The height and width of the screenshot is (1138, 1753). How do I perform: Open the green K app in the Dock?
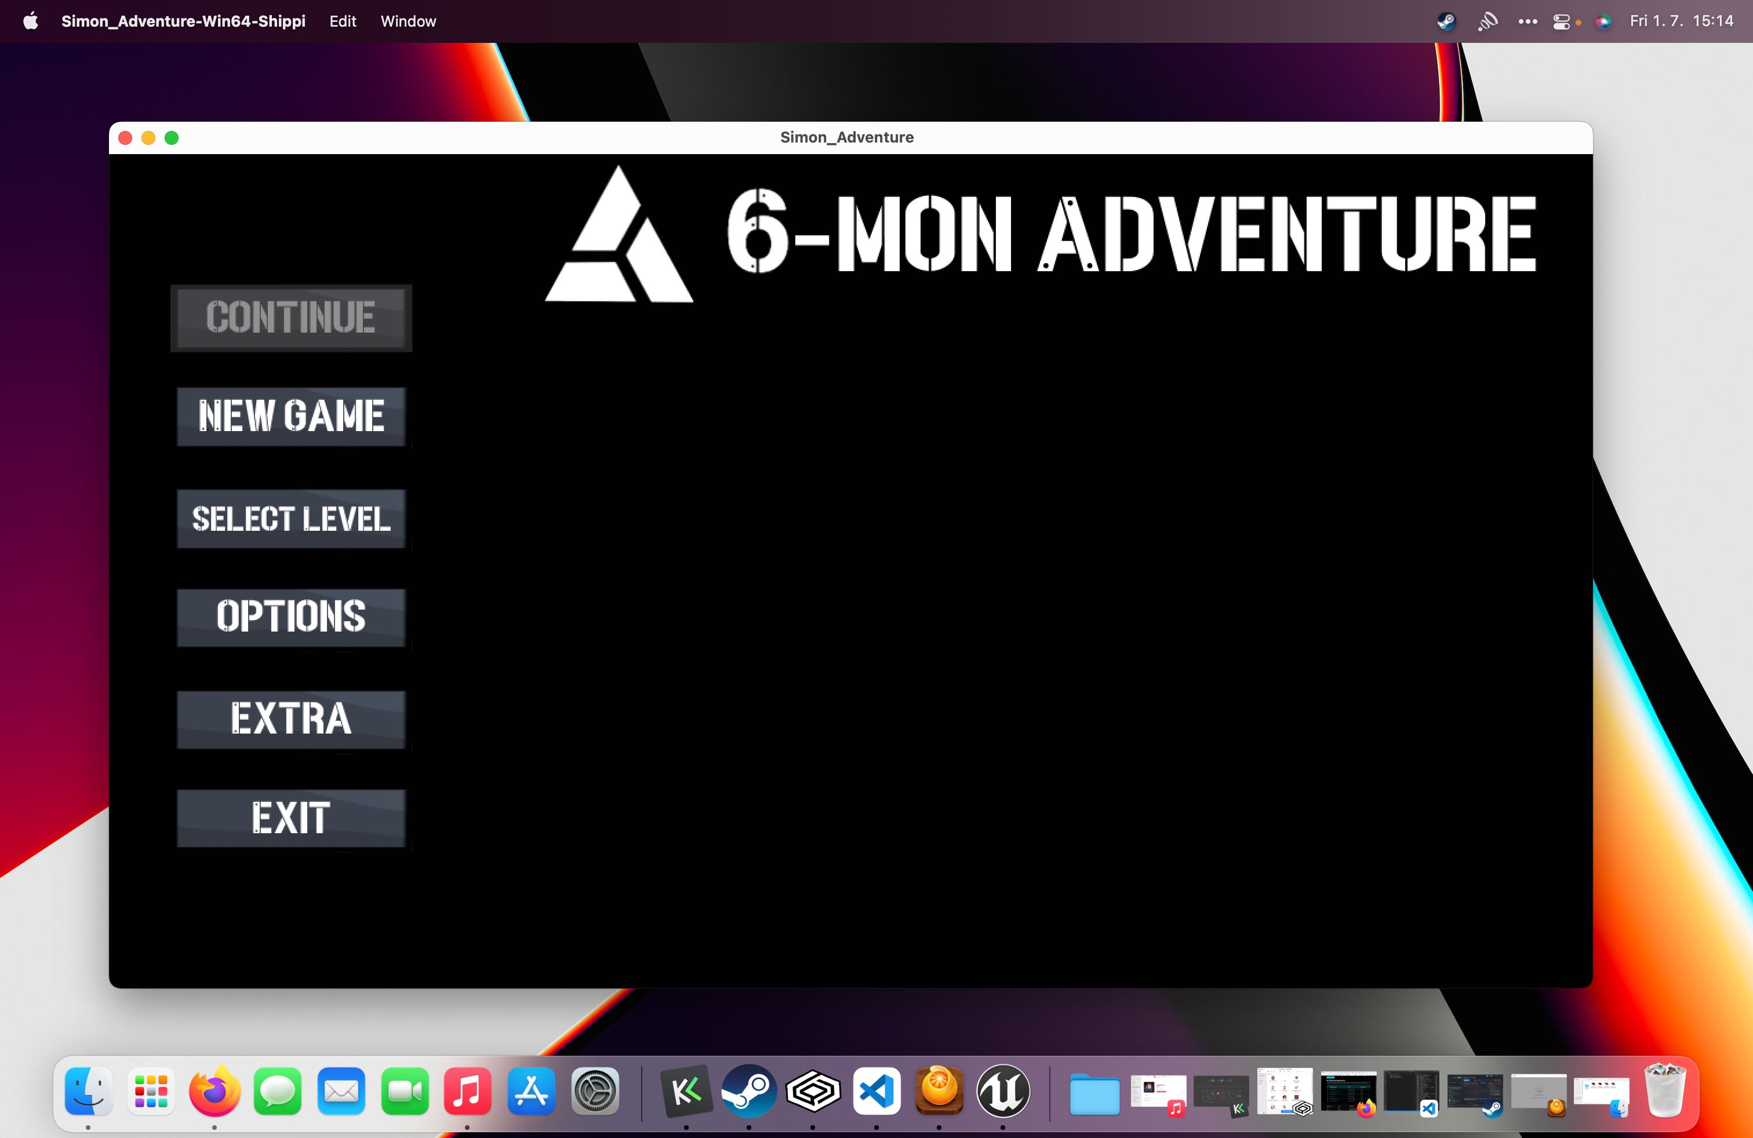tap(686, 1091)
